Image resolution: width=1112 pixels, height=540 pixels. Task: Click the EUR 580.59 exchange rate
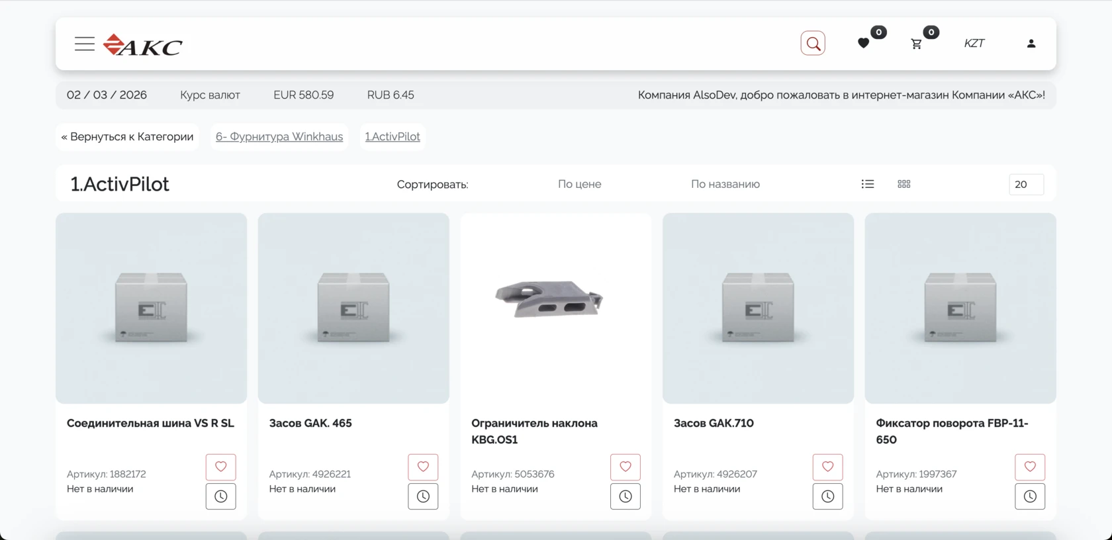coord(304,95)
